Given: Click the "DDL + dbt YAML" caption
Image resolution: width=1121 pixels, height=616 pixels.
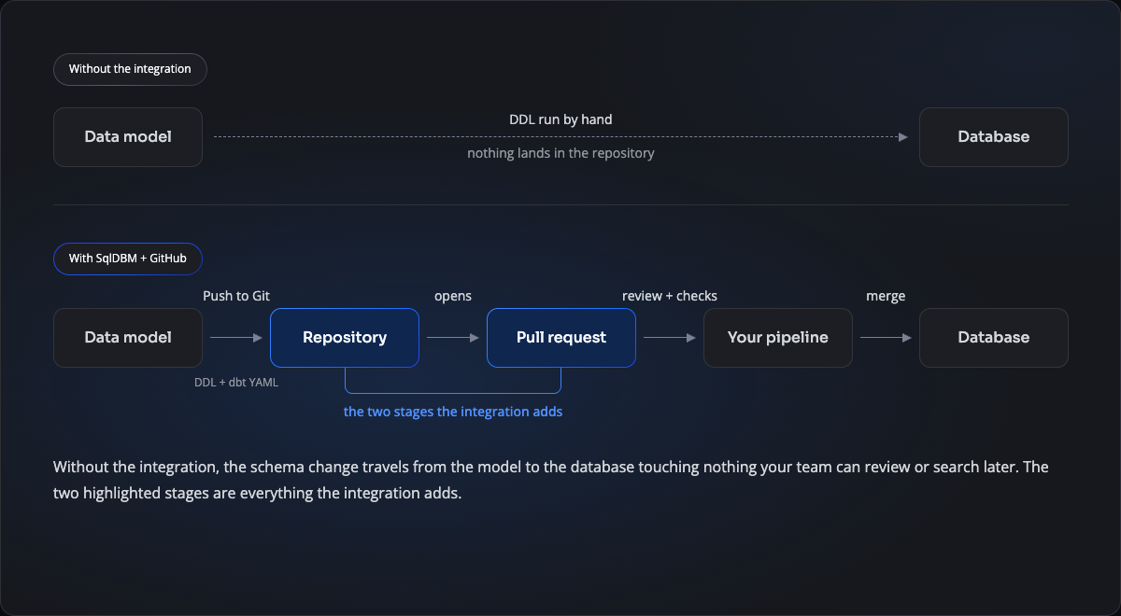Looking at the screenshot, I should [x=236, y=382].
